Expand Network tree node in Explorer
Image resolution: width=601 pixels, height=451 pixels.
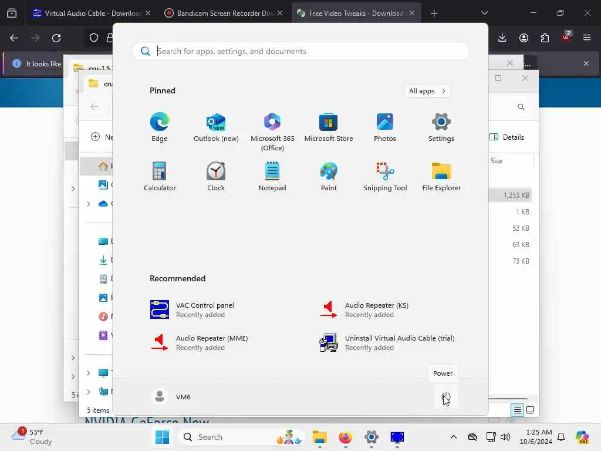(x=88, y=392)
